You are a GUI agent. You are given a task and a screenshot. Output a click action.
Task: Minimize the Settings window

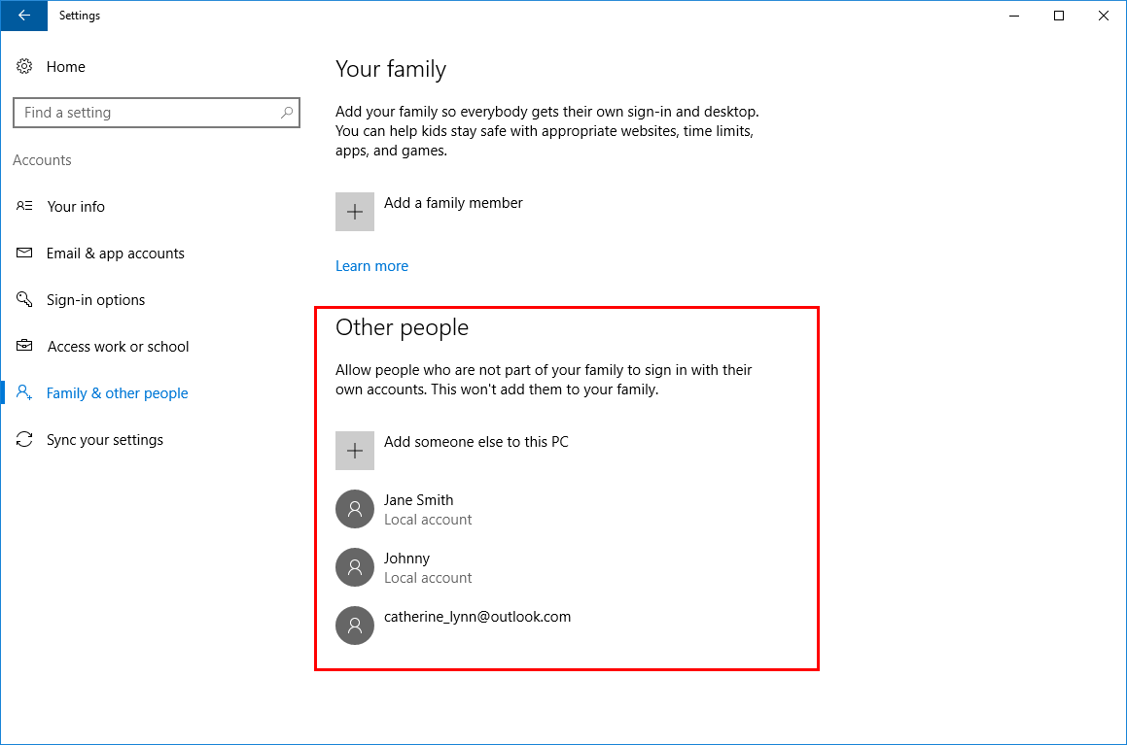pyautogui.click(x=1014, y=16)
